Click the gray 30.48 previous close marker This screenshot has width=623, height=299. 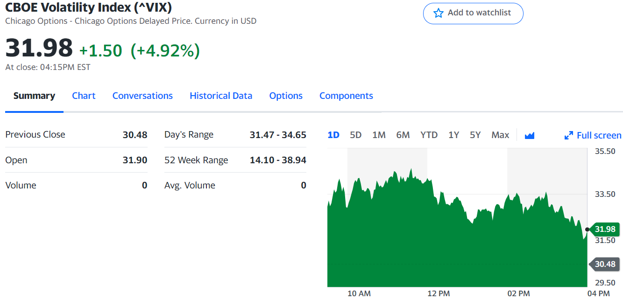(604, 264)
